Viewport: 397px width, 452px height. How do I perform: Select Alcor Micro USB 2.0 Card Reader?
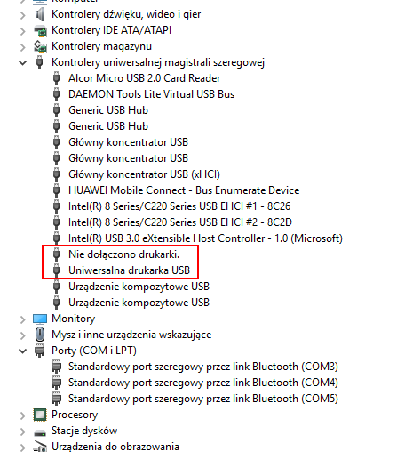(144, 78)
